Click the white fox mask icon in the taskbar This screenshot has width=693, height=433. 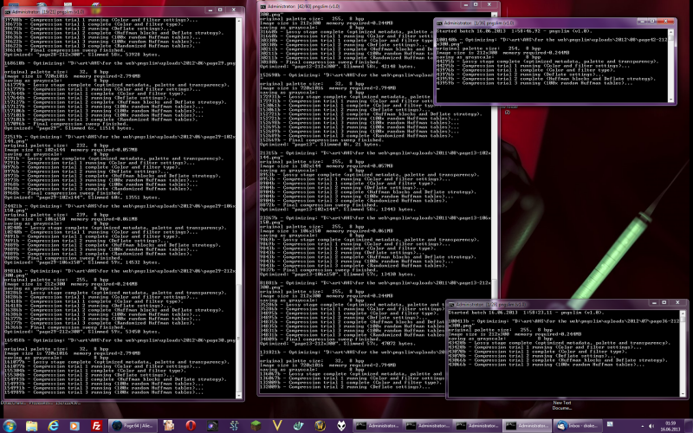click(341, 426)
